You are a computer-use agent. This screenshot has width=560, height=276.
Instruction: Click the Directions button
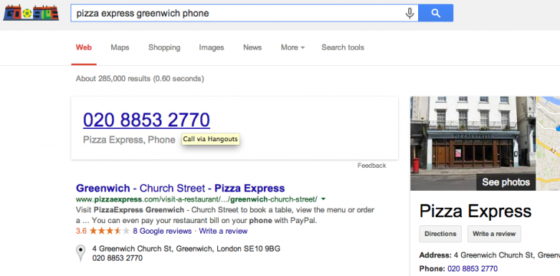click(440, 234)
